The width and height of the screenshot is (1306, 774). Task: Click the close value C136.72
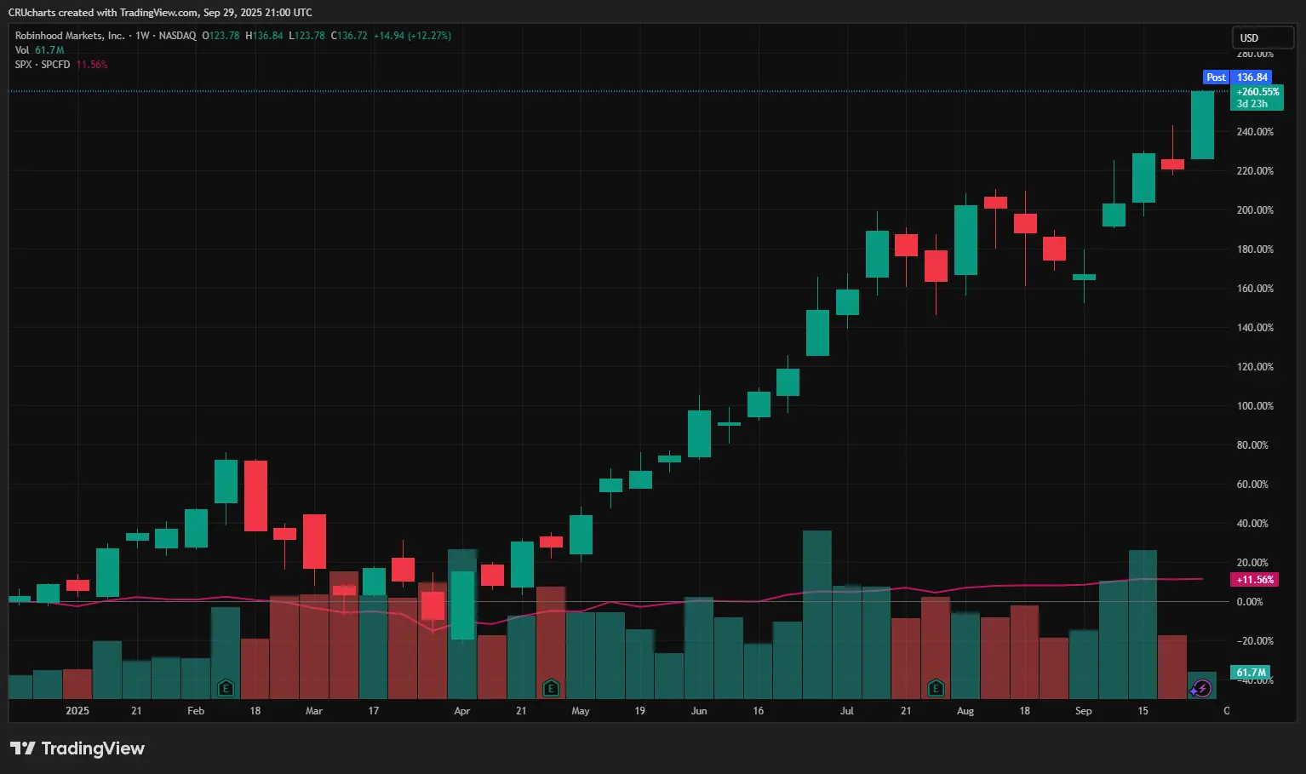[349, 36]
